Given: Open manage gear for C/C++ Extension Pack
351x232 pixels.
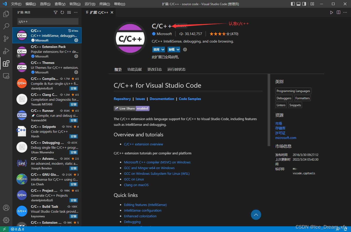Looking at the screenshot, I should (x=76, y=56).
